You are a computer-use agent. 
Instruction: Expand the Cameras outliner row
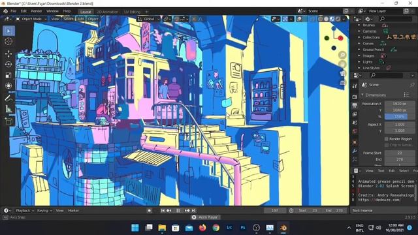coord(359,31)
